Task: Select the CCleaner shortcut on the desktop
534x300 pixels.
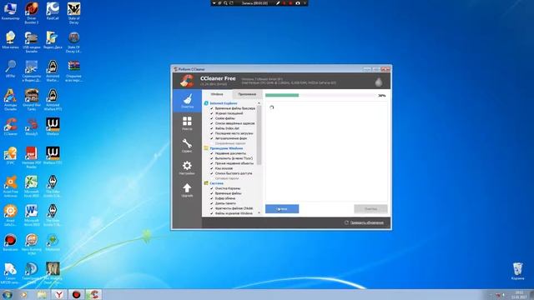Action: [x=10, y=127]
